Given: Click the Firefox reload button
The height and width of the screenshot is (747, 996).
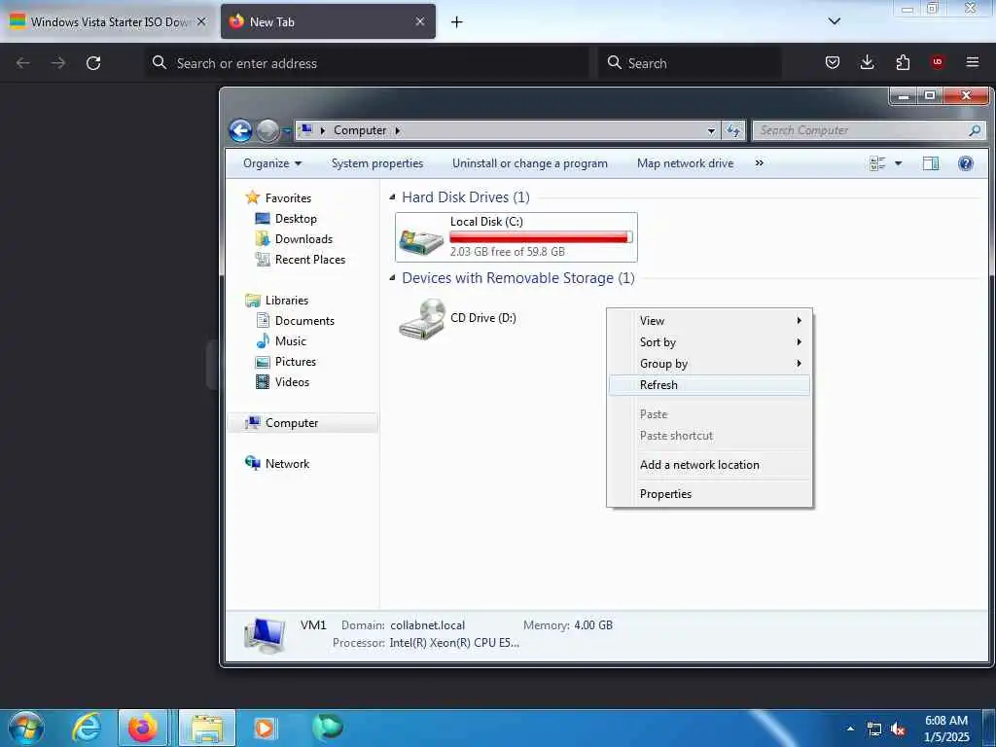Looking at the screenshot, I should point(93,63).
